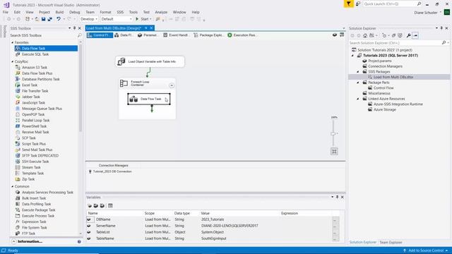Open the File menu
This screenshot has height=254, width=452.
coord(6,12)
